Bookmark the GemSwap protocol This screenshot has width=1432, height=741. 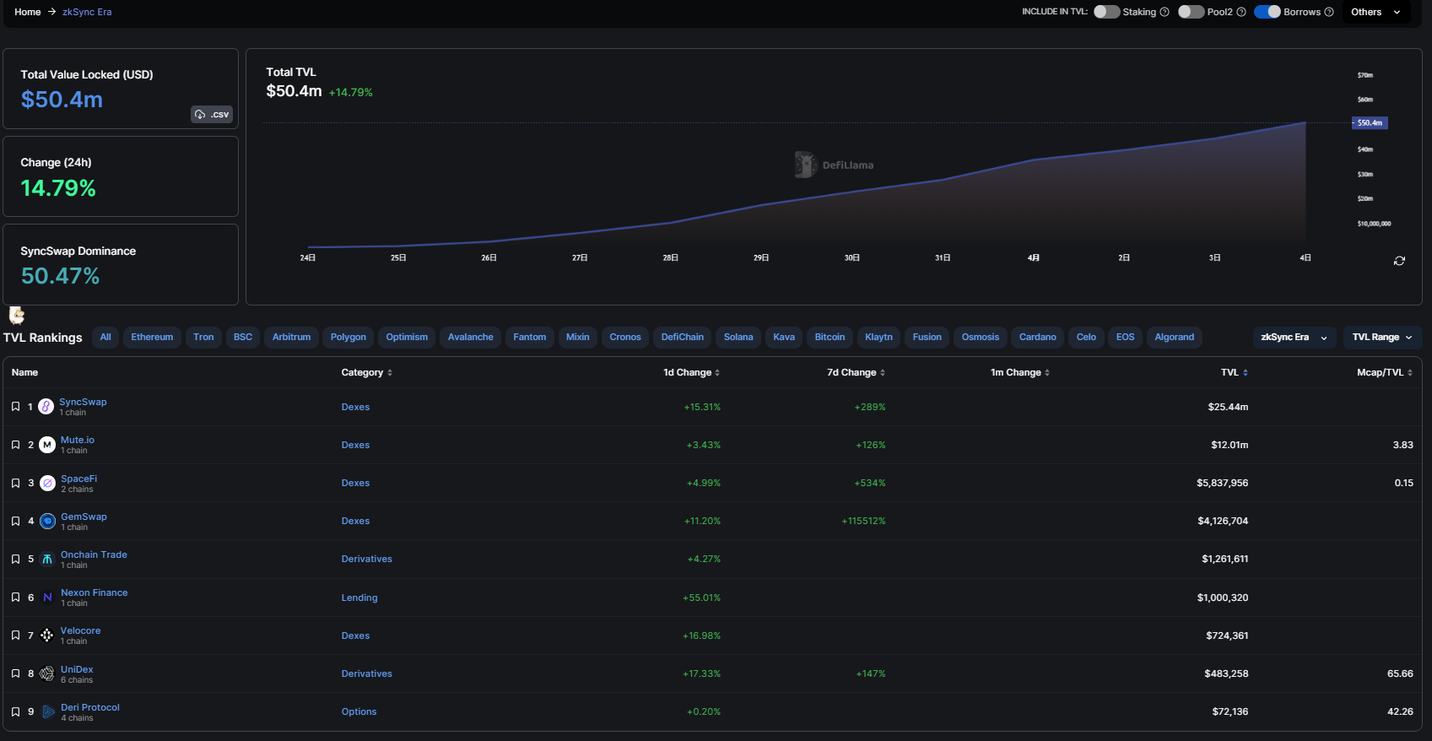tap(15, 521)
